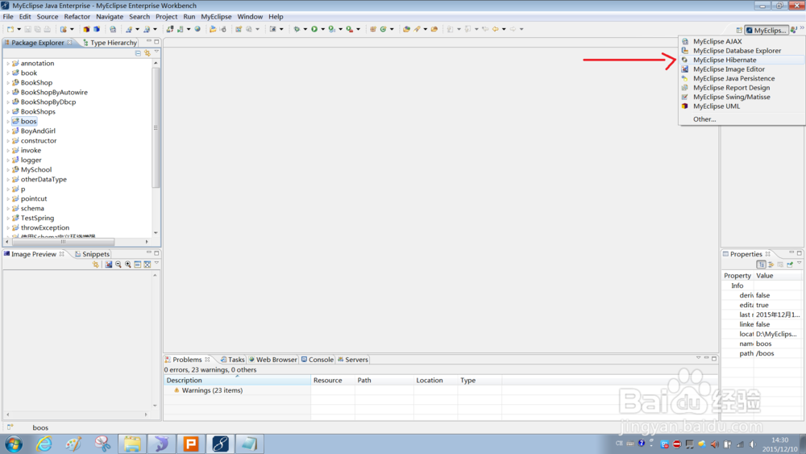Switch to the Type Hierarchy tab
The image size is (806, 454).
110,43
